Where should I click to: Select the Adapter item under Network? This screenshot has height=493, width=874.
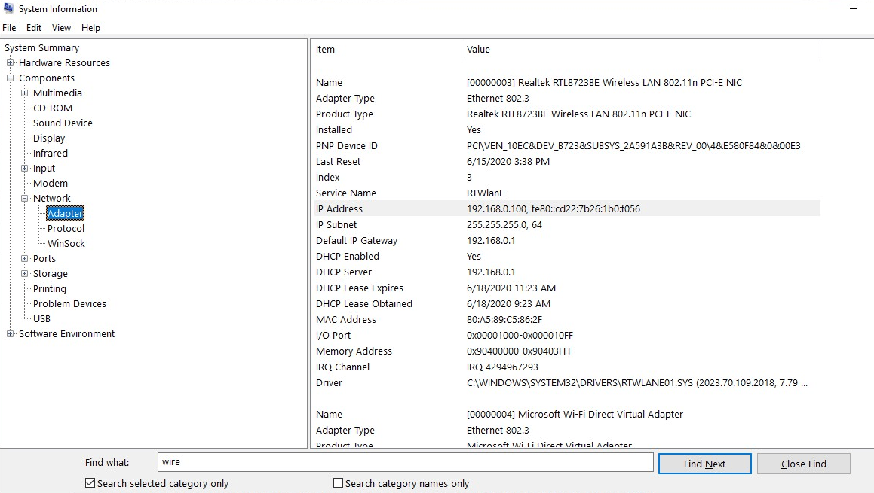coord(65,213)
